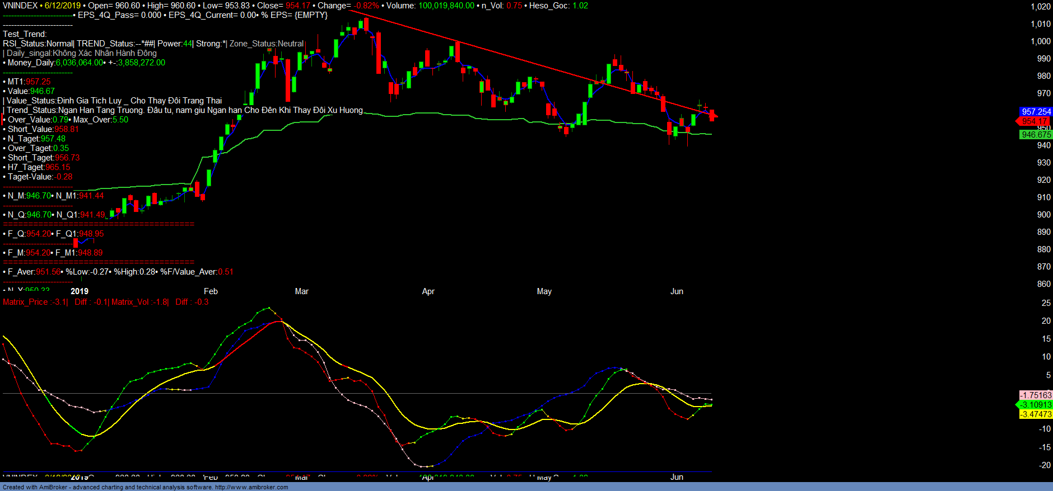Screen dimensions: 1053x491
Task: Click the 1,000 level on the price scale
Action: pyautogui.click(x=1041, y=41)
